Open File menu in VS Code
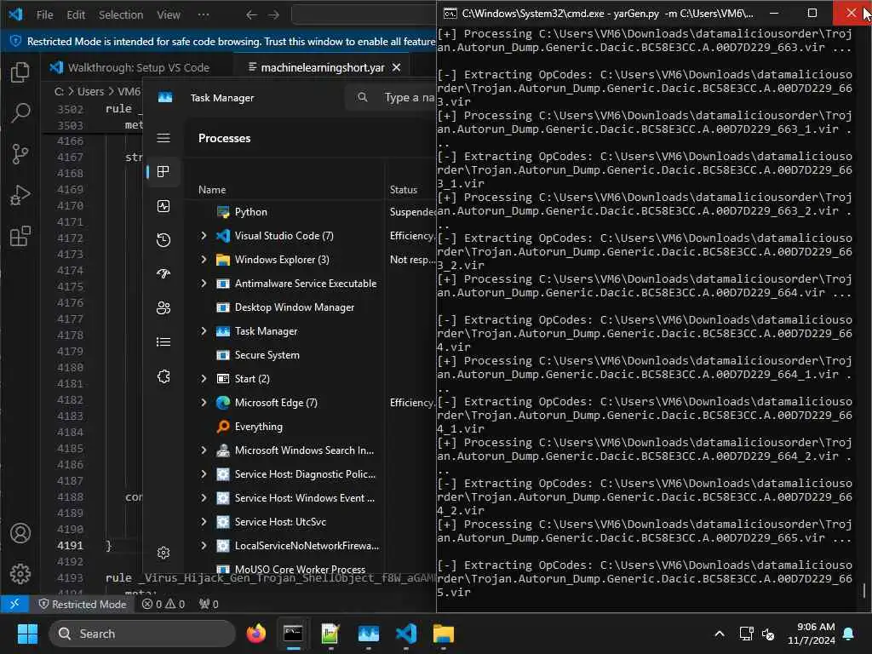Screen dimensions: 872x654 pyautogui.click(x=44, y=15)
